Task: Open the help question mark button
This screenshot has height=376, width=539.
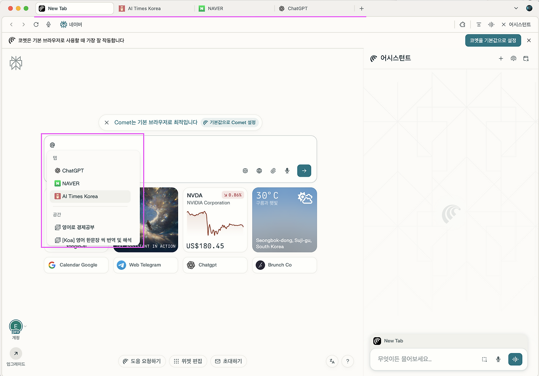Action: [347, 361]
